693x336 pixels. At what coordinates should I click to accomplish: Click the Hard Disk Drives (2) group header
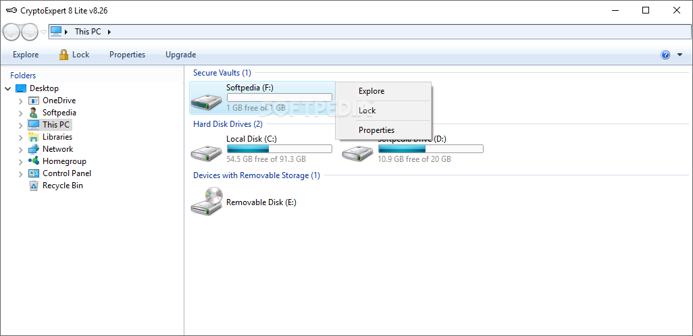coord(228,124)
